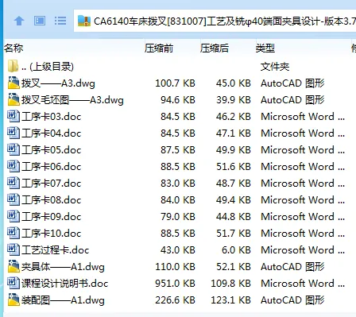This screenshot has width=356, height=317.
Task: Click the archive icon in path bar
Action: 84,21
